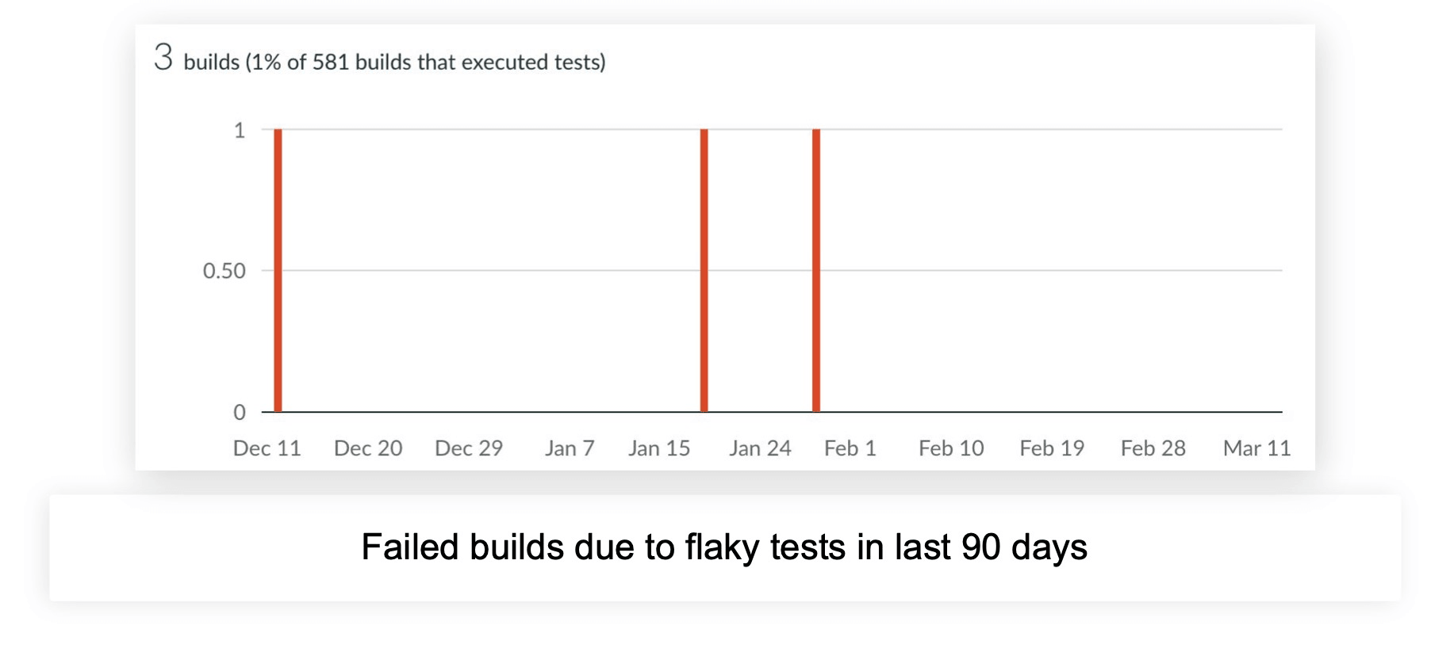1450x648 pixels.
Task: Click the '1% of 581 builds' summary text
Action: (x=394, y=62)
